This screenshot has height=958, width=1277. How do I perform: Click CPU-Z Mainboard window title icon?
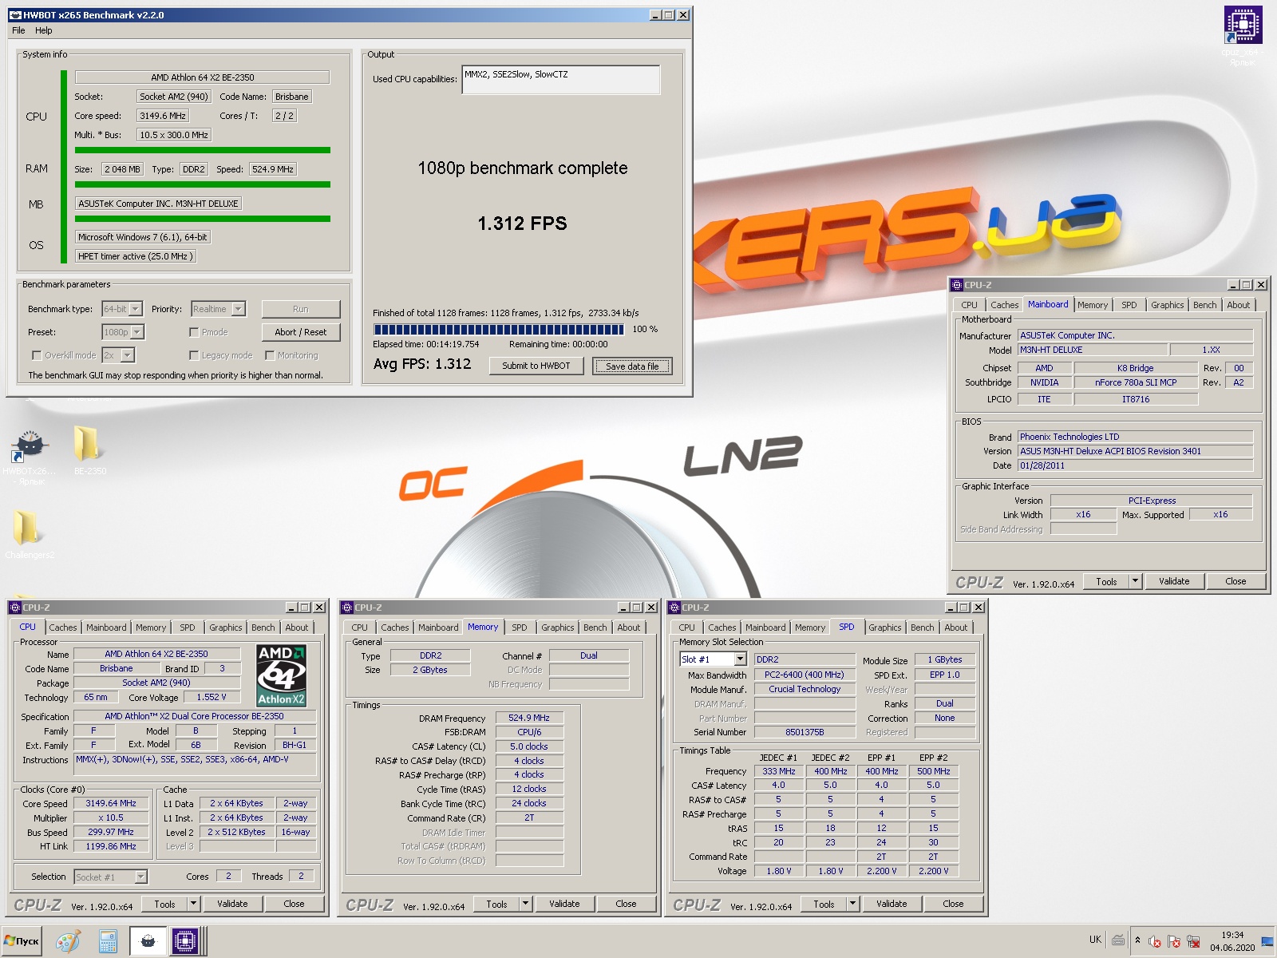tap(957, 285)
